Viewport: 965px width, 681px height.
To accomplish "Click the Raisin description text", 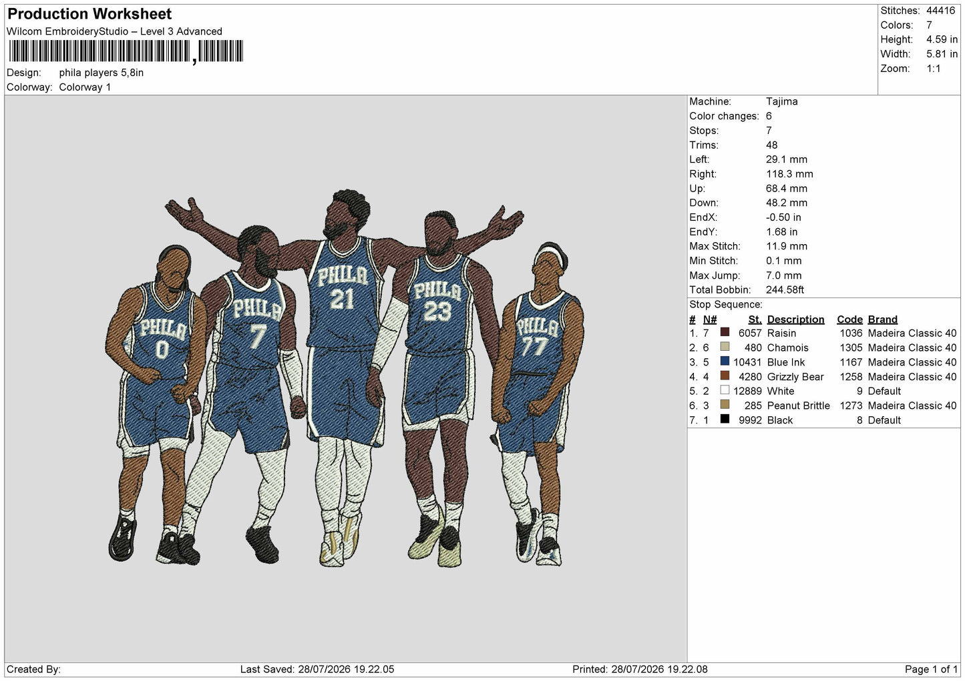I will (781, 333).
